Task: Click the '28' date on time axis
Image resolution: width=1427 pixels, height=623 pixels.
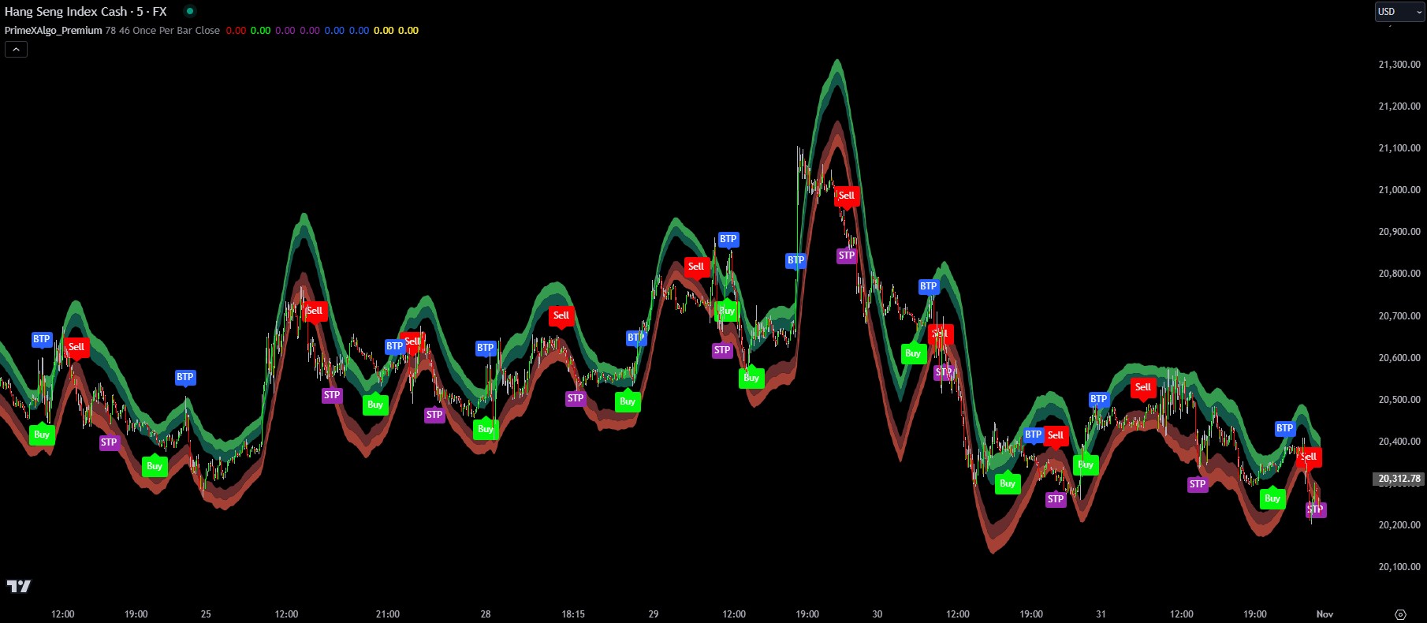Action: click(x=486, y=614)
